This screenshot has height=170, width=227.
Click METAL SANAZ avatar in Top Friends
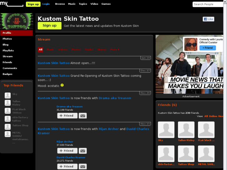point(7,134)
